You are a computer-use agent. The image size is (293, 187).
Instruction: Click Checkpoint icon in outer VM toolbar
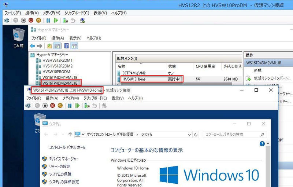(x=65, y=20)
